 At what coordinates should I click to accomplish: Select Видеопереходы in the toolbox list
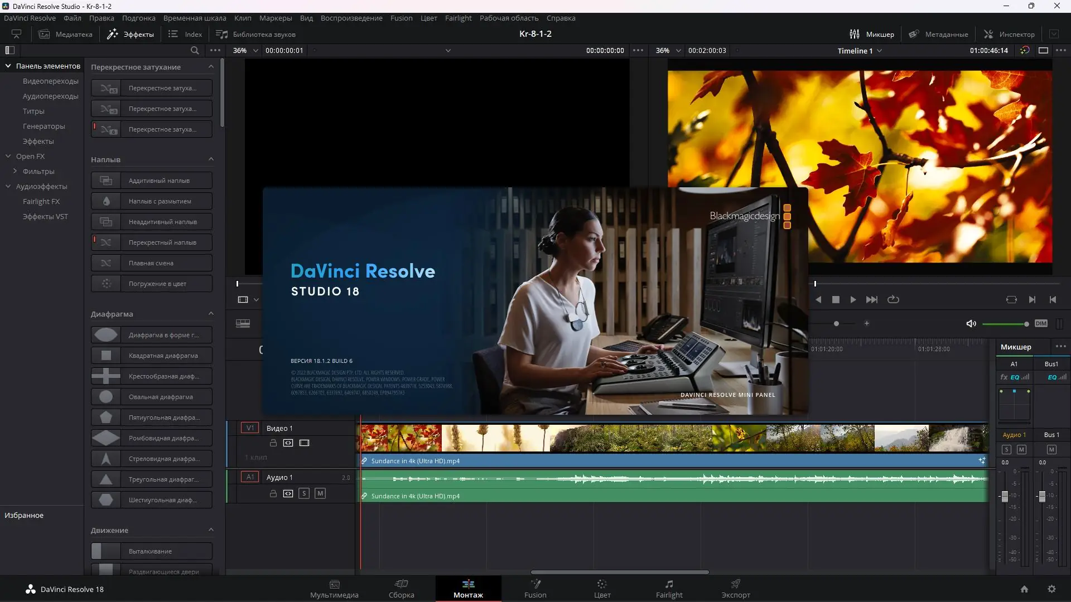pos(50,81)
